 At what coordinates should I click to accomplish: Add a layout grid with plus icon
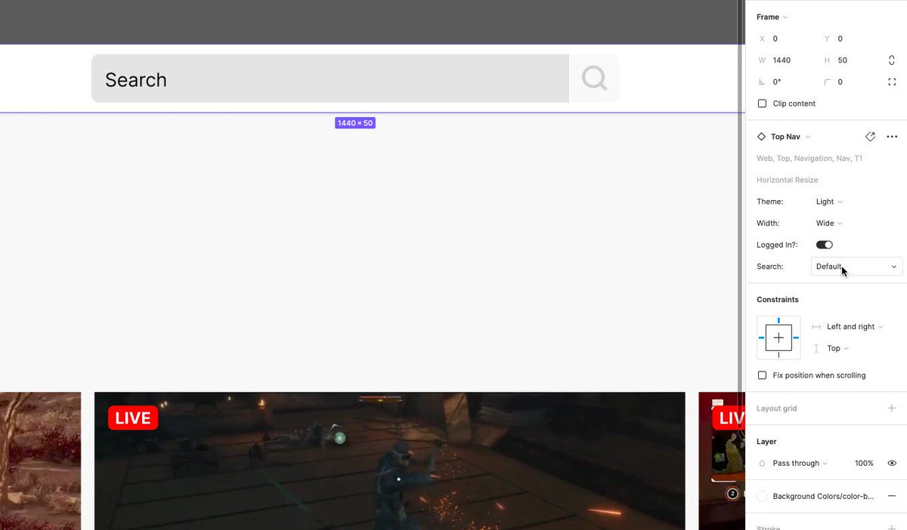892,408
